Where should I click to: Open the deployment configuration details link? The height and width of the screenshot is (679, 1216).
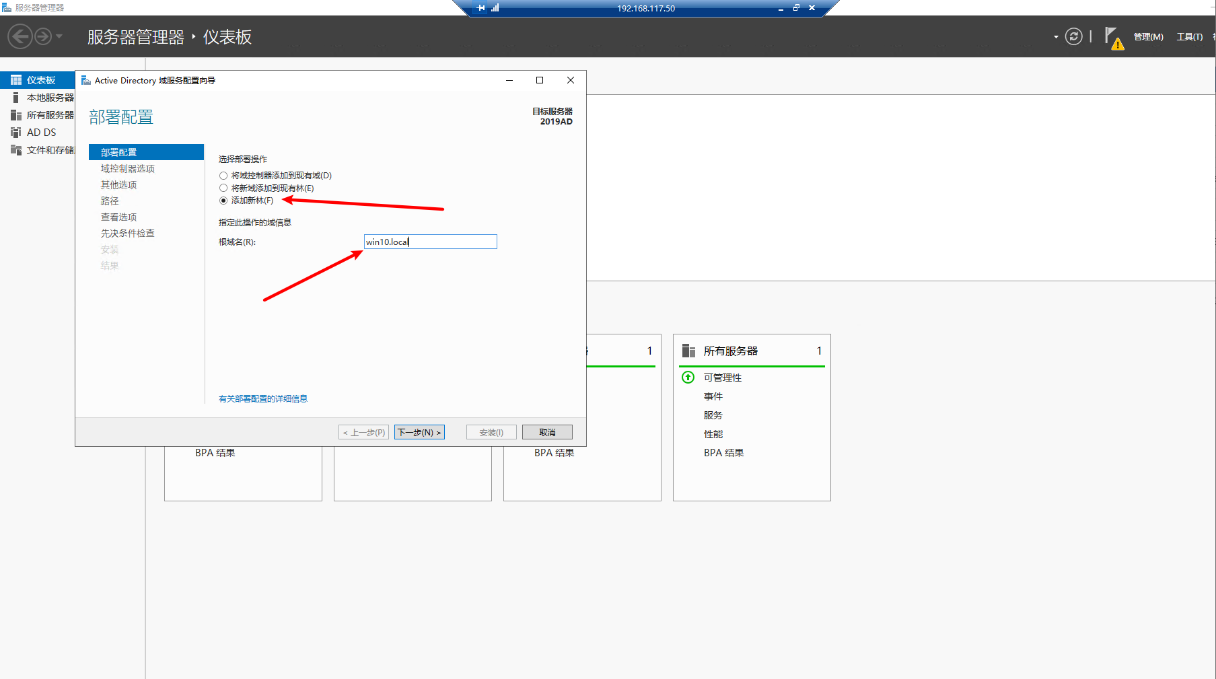(262, 399)
